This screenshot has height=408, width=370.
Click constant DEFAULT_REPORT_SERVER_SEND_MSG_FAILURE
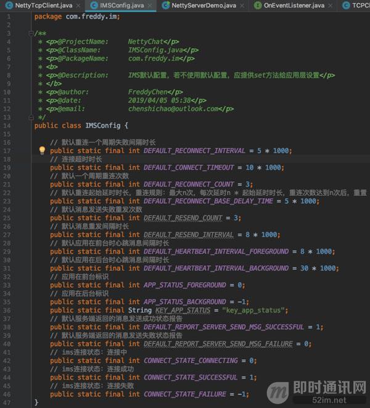pyautogui.click(x=218, y=344)
